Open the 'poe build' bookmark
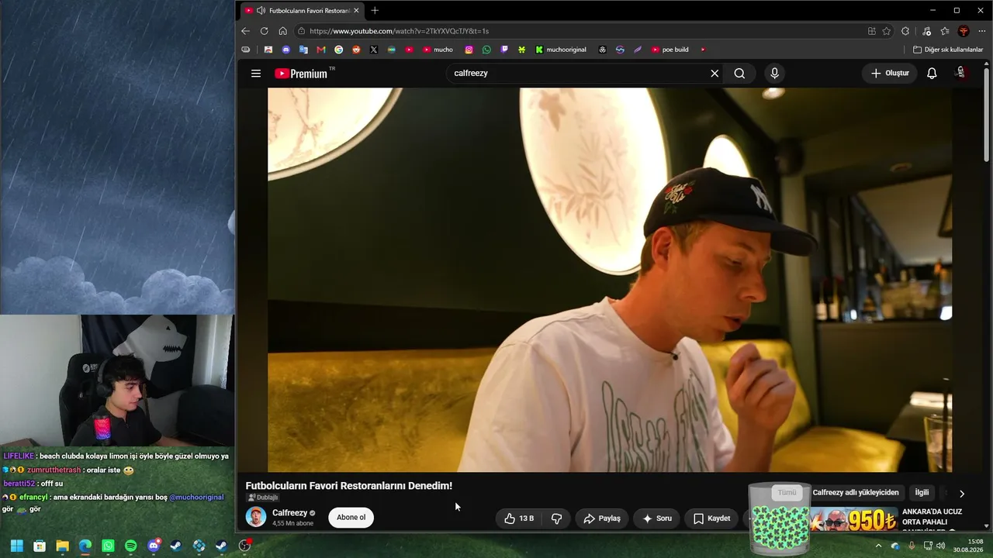The width and height of the screenshot is (993, 558). (x=670, y=50)
